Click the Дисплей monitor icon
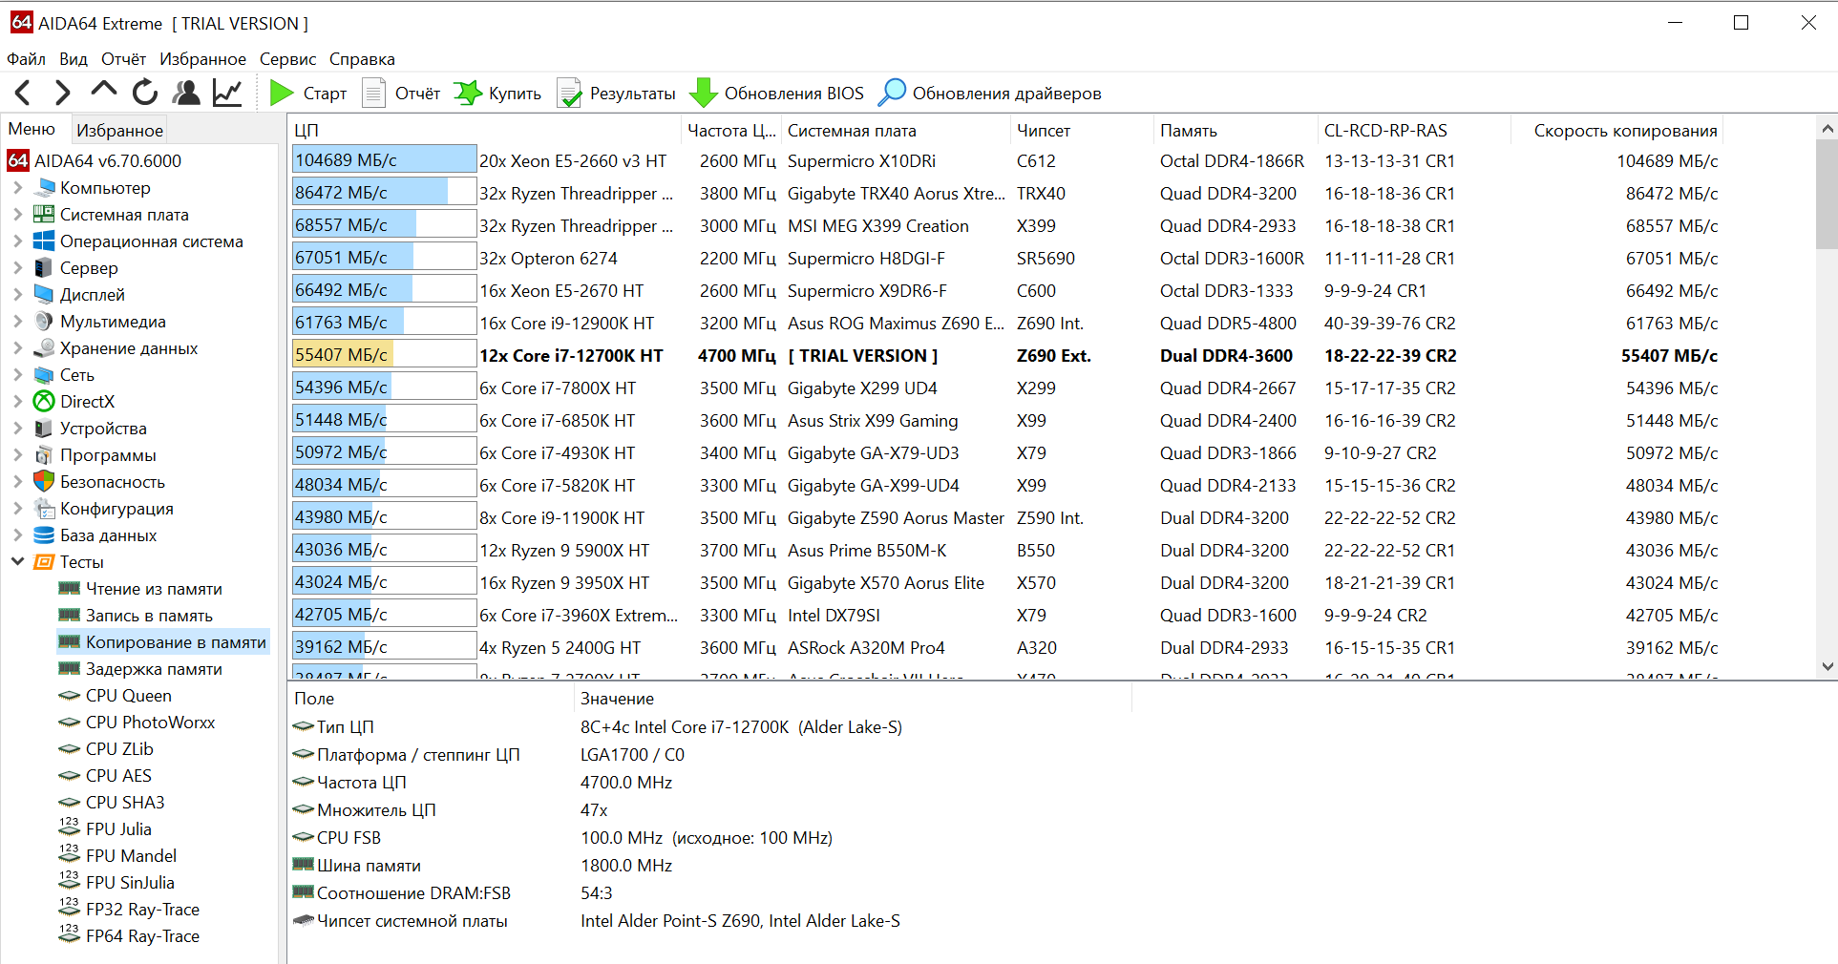Viewport: 1838px width, 964px height. pyautogui.click(x=44, y=295)
